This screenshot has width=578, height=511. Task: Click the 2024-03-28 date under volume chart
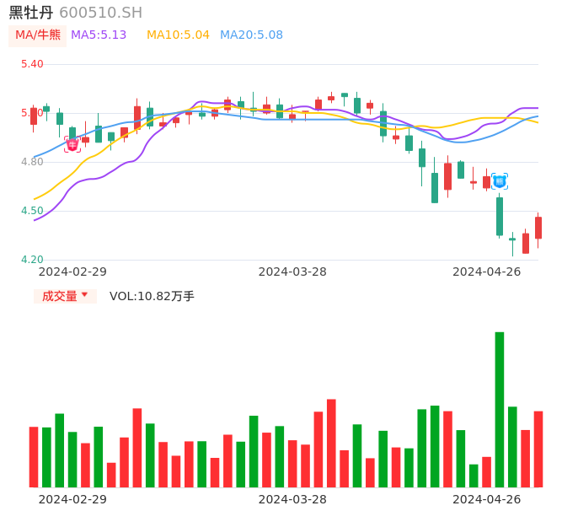(292, 499)
